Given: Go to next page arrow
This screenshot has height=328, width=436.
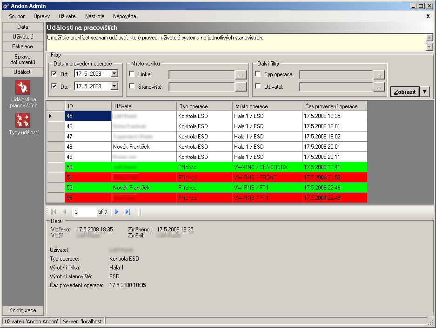Looking at the screenshot, I should (x=117, y=212).
